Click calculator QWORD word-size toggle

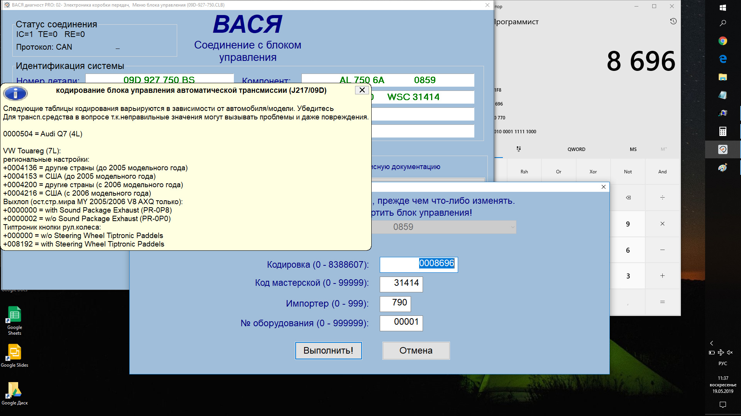(x=576, y=149)
